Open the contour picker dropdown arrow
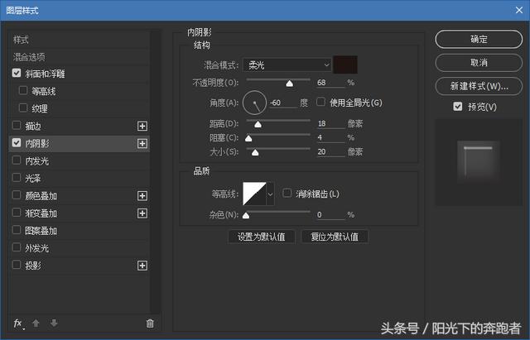Screen dimensions: 530x340 271,194
